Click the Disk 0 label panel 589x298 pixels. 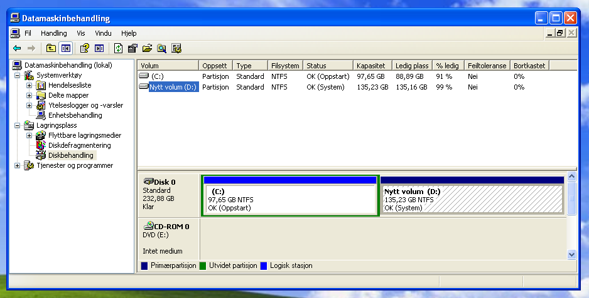point(169,195)
